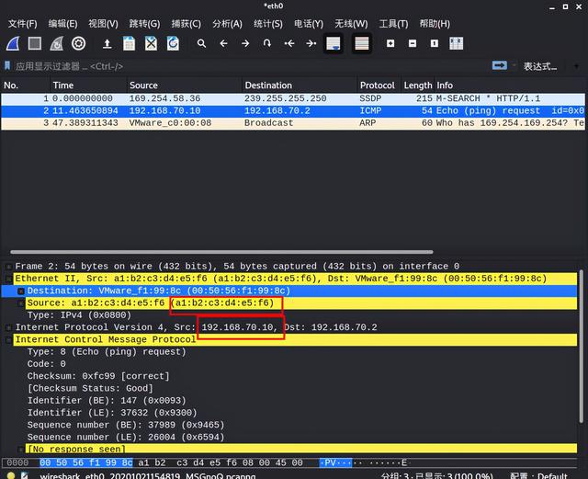588x479 pixels.
Task: Open the 文件(F) menu
Action: (23, 24)
